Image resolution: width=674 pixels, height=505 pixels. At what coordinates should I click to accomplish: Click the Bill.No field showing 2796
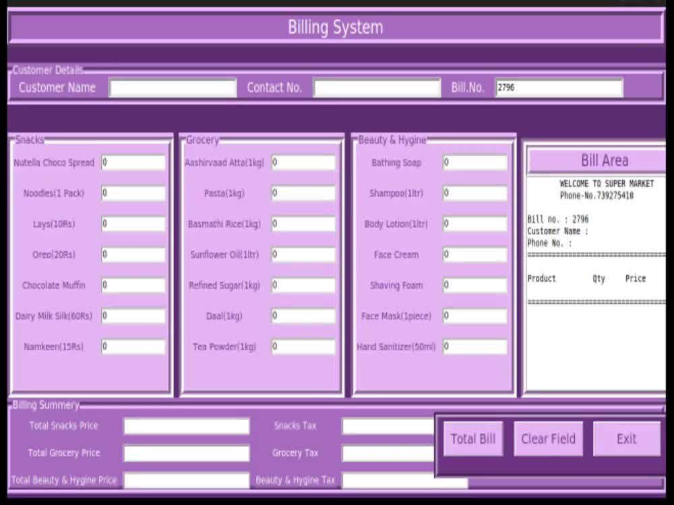559,87
